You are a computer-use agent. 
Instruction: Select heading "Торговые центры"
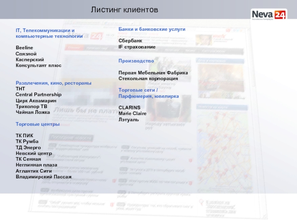click(x=38, y=124)
